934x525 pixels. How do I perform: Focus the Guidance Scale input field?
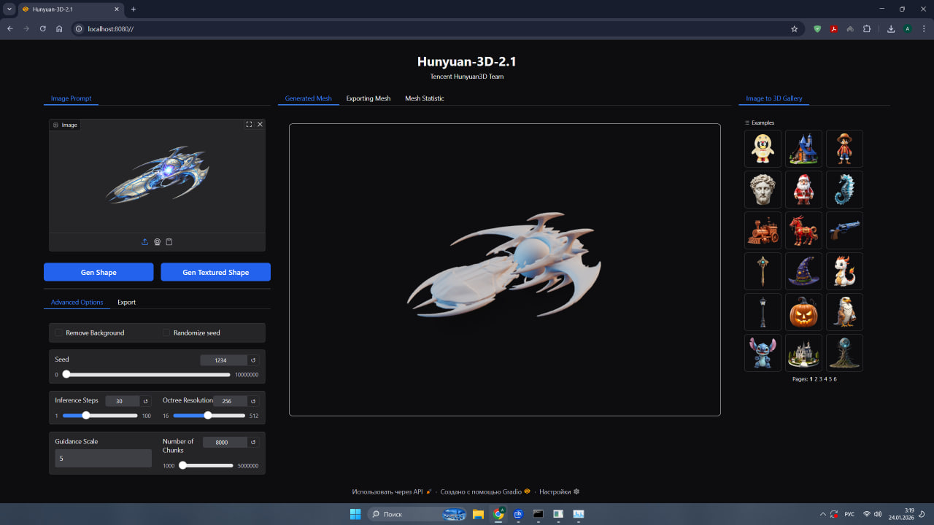[103, 459]
